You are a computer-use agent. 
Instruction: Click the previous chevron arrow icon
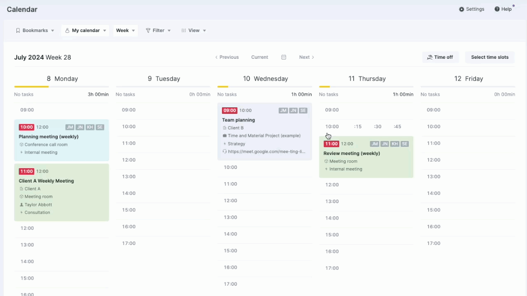(x=217, y=57)
